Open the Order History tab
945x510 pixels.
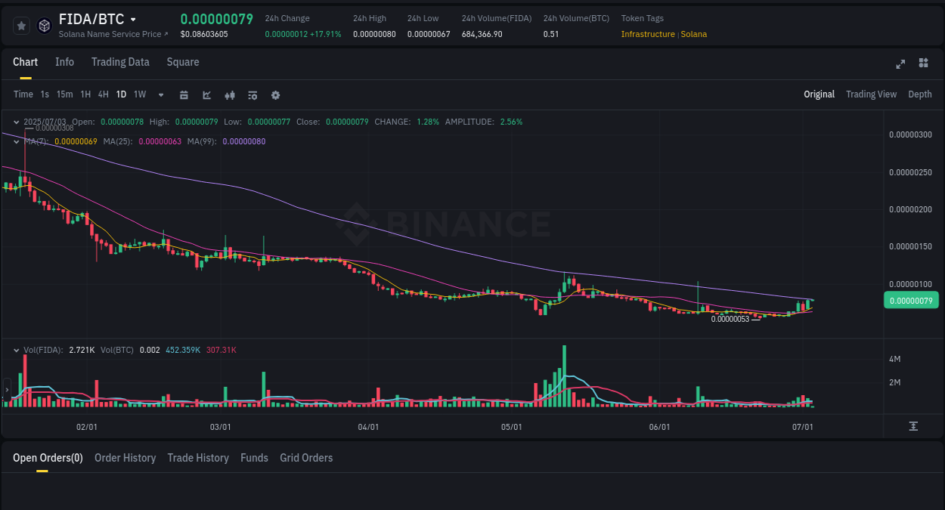pos(125,458)
